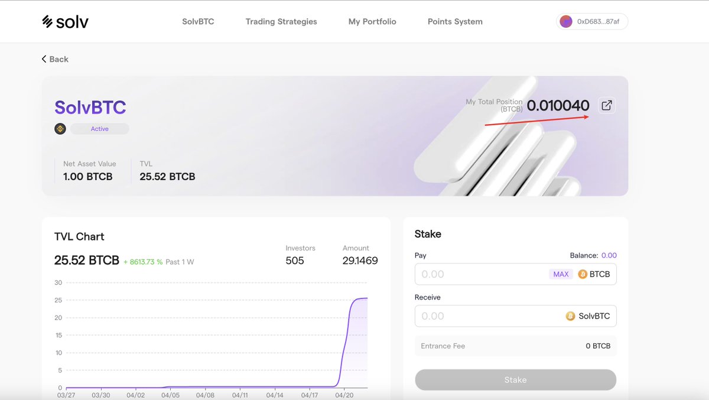
Task: Click the 0.010040 total position value
Action: tap(558, 106)
